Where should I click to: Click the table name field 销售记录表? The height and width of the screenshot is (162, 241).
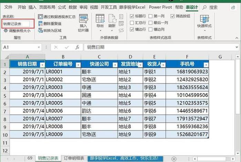(x=18, y=23)
